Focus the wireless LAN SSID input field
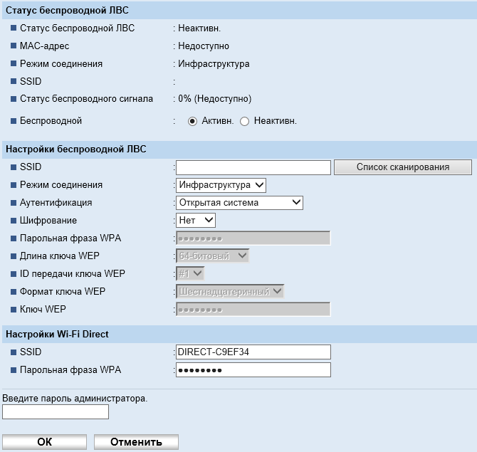 point(253,167)
